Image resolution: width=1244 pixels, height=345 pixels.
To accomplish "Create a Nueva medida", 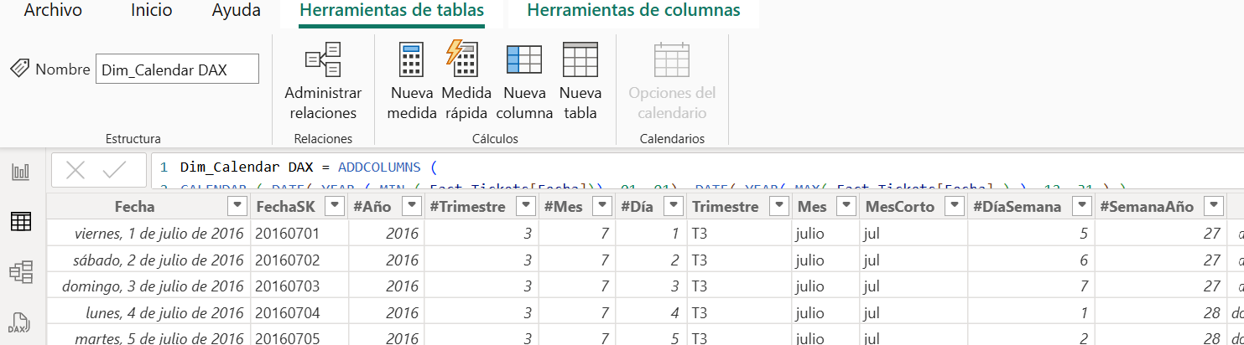I will tap(412, 82).
